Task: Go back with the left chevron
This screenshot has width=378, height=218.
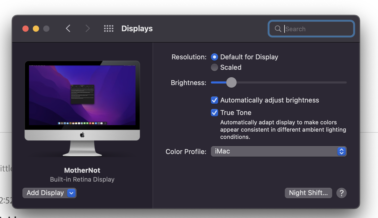Action: (68, 29)
